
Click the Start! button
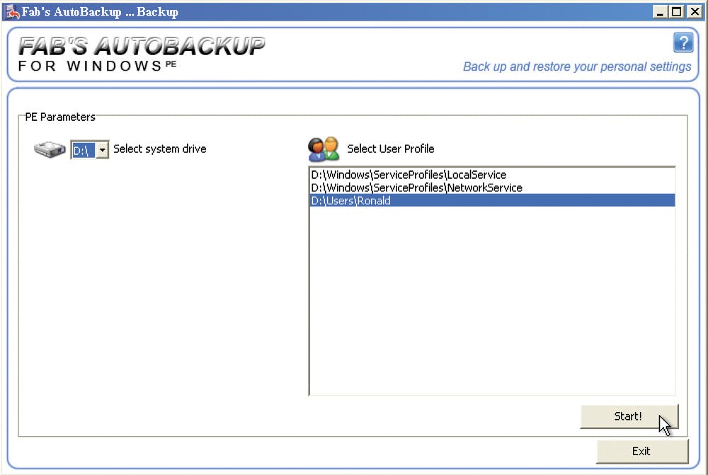click(x=629, y=416)
